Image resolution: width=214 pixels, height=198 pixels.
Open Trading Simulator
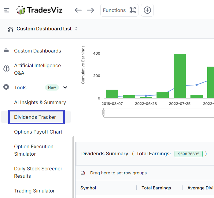[34, 191]
